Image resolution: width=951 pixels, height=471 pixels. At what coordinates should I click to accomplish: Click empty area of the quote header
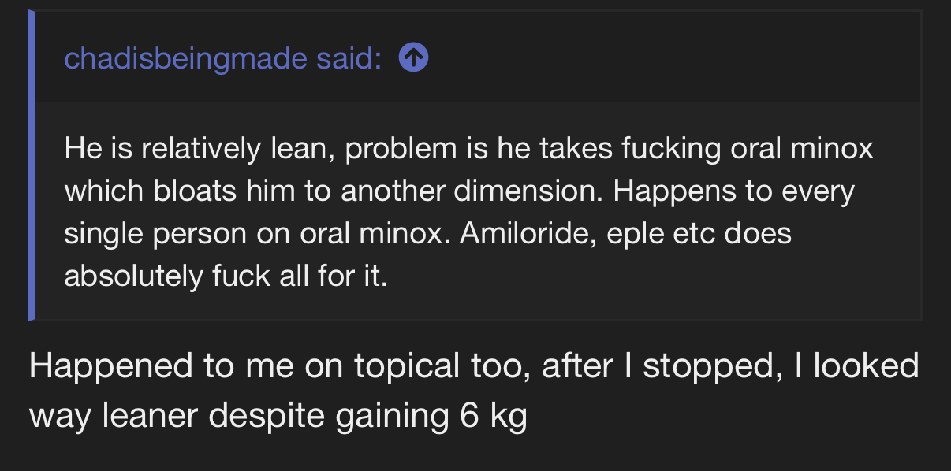point(670,57)
